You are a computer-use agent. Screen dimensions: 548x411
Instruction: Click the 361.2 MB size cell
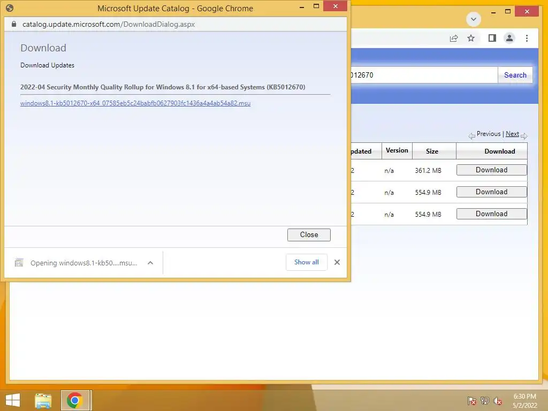pyautogui.click(x=428, y=171)
